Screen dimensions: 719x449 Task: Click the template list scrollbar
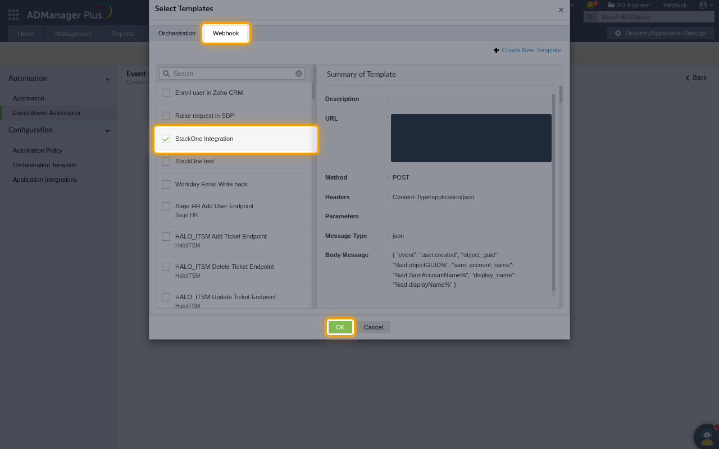(x=313, y=91)
